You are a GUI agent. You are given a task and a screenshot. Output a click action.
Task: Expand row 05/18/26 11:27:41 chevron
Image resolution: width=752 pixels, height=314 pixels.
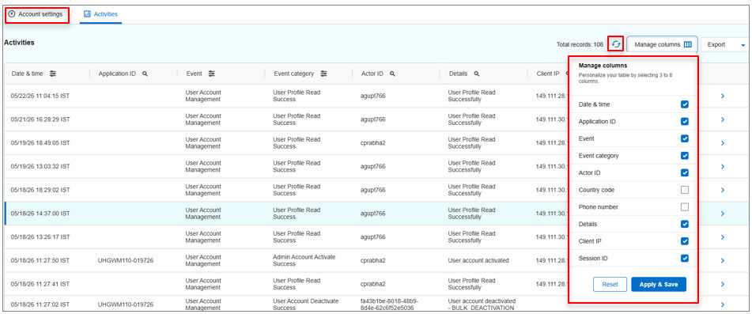pos(722,284)
